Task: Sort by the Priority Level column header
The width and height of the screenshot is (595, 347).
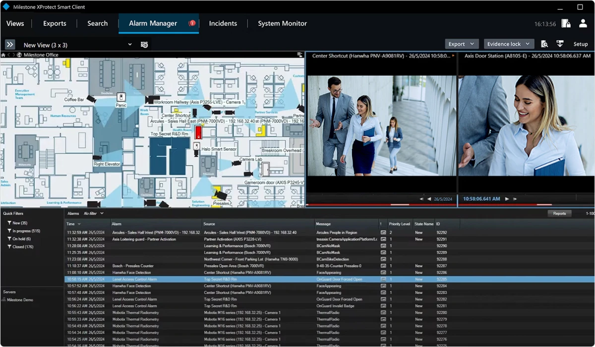Action: [400, 224]
